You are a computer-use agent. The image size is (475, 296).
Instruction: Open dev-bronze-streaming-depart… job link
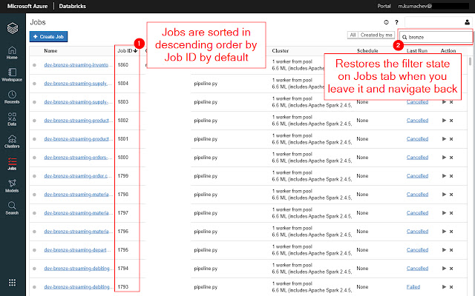pyautogui.click(x=77, y=250)
